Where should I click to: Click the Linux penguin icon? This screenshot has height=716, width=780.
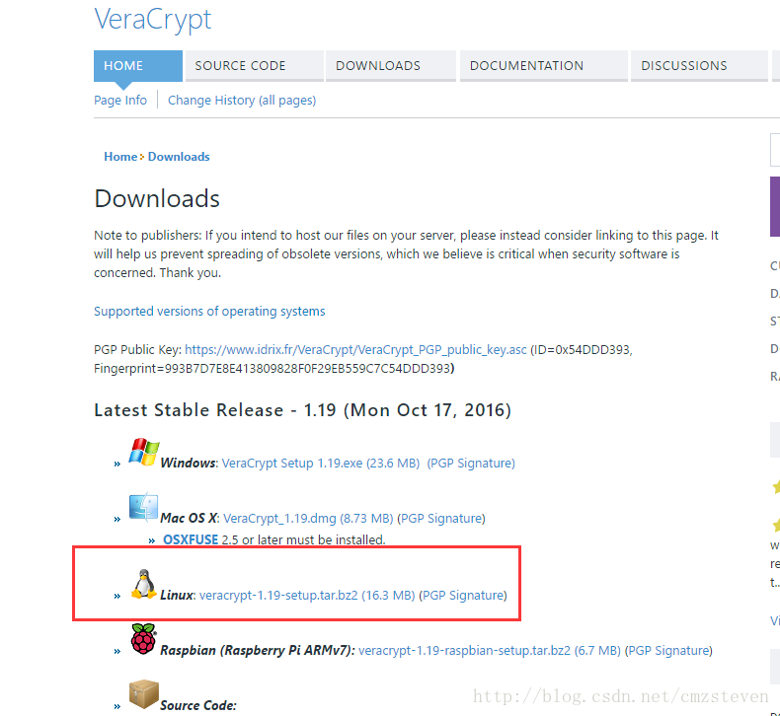pyautogui.click(x=144, y=584)
